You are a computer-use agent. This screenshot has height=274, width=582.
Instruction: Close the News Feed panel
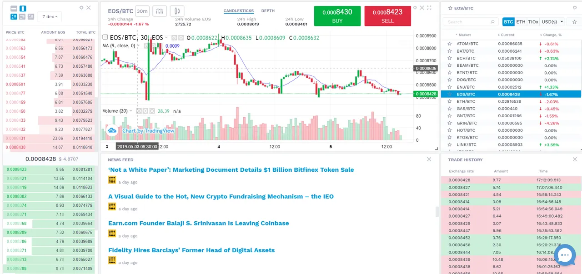[x=429, y=159]
